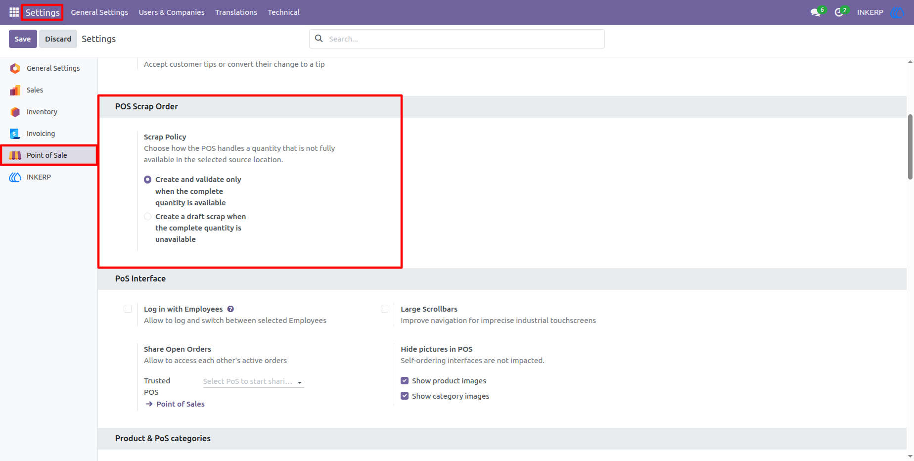Click the INKERP user name in top bar
This screenshot has width=914, height=461.
point(870,12)
